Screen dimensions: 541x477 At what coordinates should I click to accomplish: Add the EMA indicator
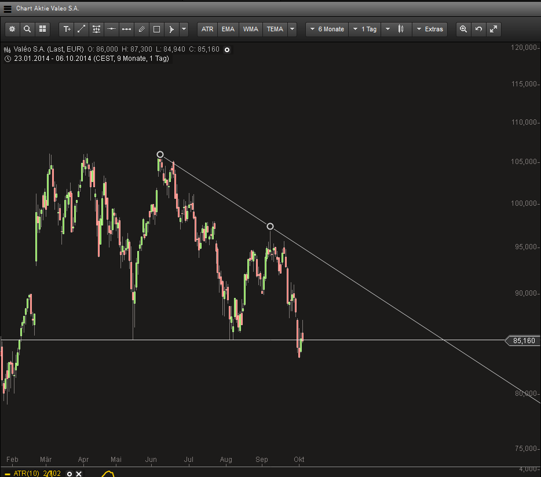point(228,29)
